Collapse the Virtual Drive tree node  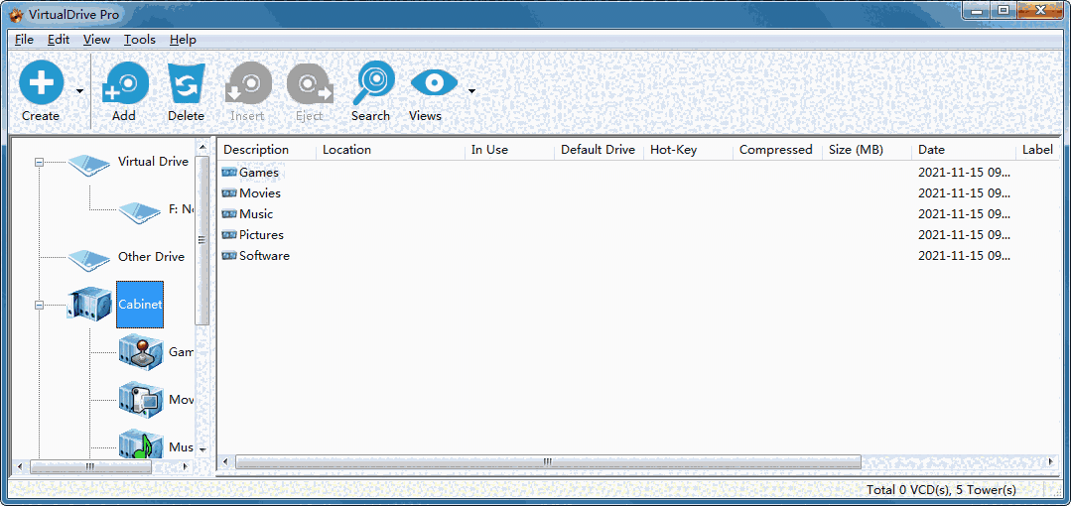point(40,162)
